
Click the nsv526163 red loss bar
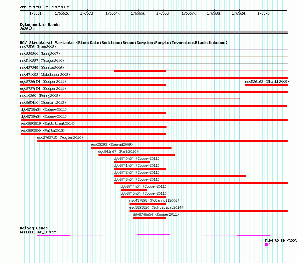point(266,85)
